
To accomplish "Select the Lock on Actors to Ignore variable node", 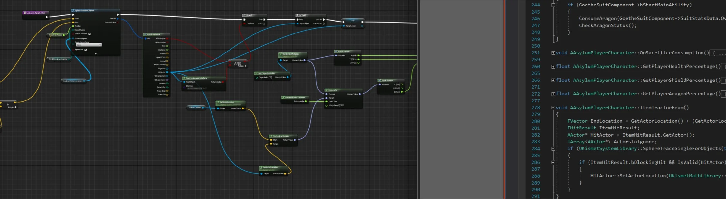I will (74, 81).
